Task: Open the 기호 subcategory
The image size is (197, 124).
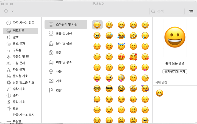Action: click(x=66, y=81)
